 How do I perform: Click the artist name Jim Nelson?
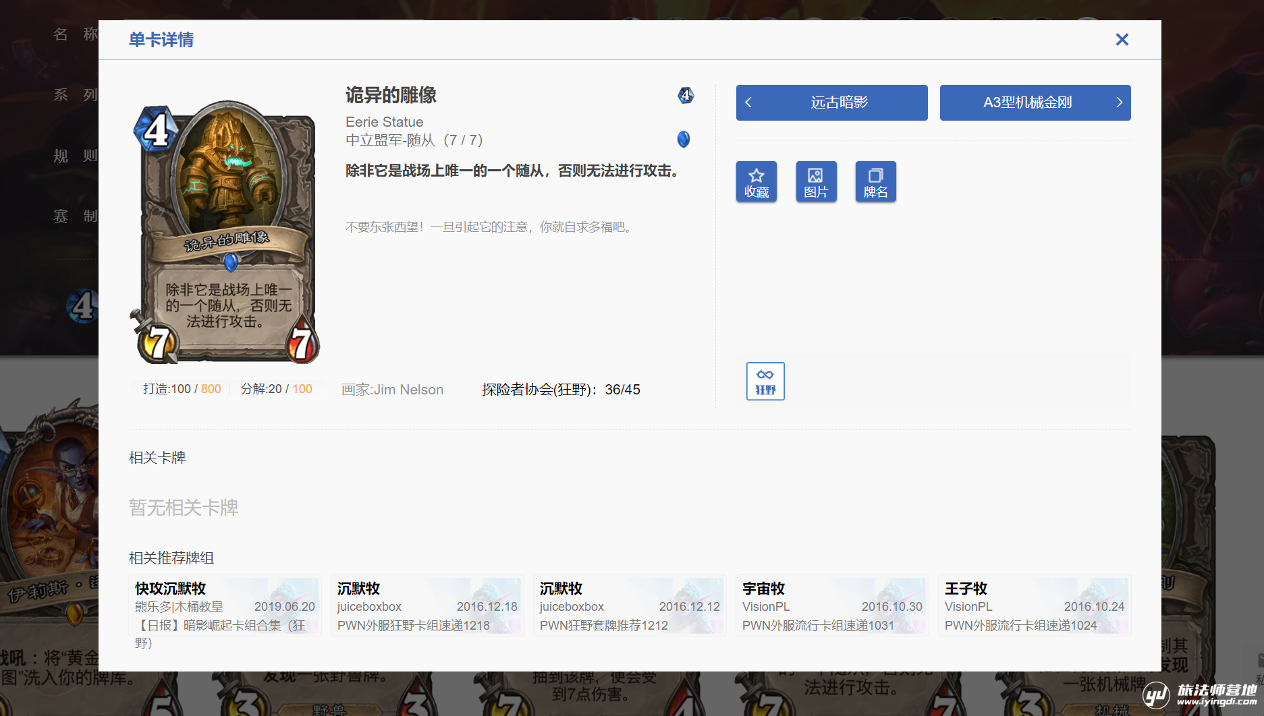(x=393, y=390)
